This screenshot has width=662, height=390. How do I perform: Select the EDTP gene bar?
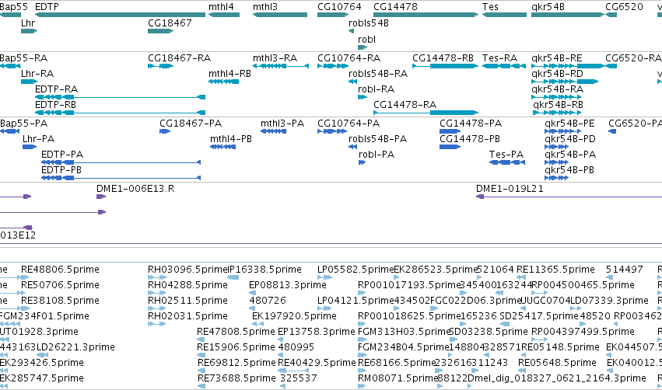click(120, 15)
